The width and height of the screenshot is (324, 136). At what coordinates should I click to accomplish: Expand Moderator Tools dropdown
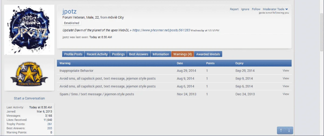tap(275, 9)
